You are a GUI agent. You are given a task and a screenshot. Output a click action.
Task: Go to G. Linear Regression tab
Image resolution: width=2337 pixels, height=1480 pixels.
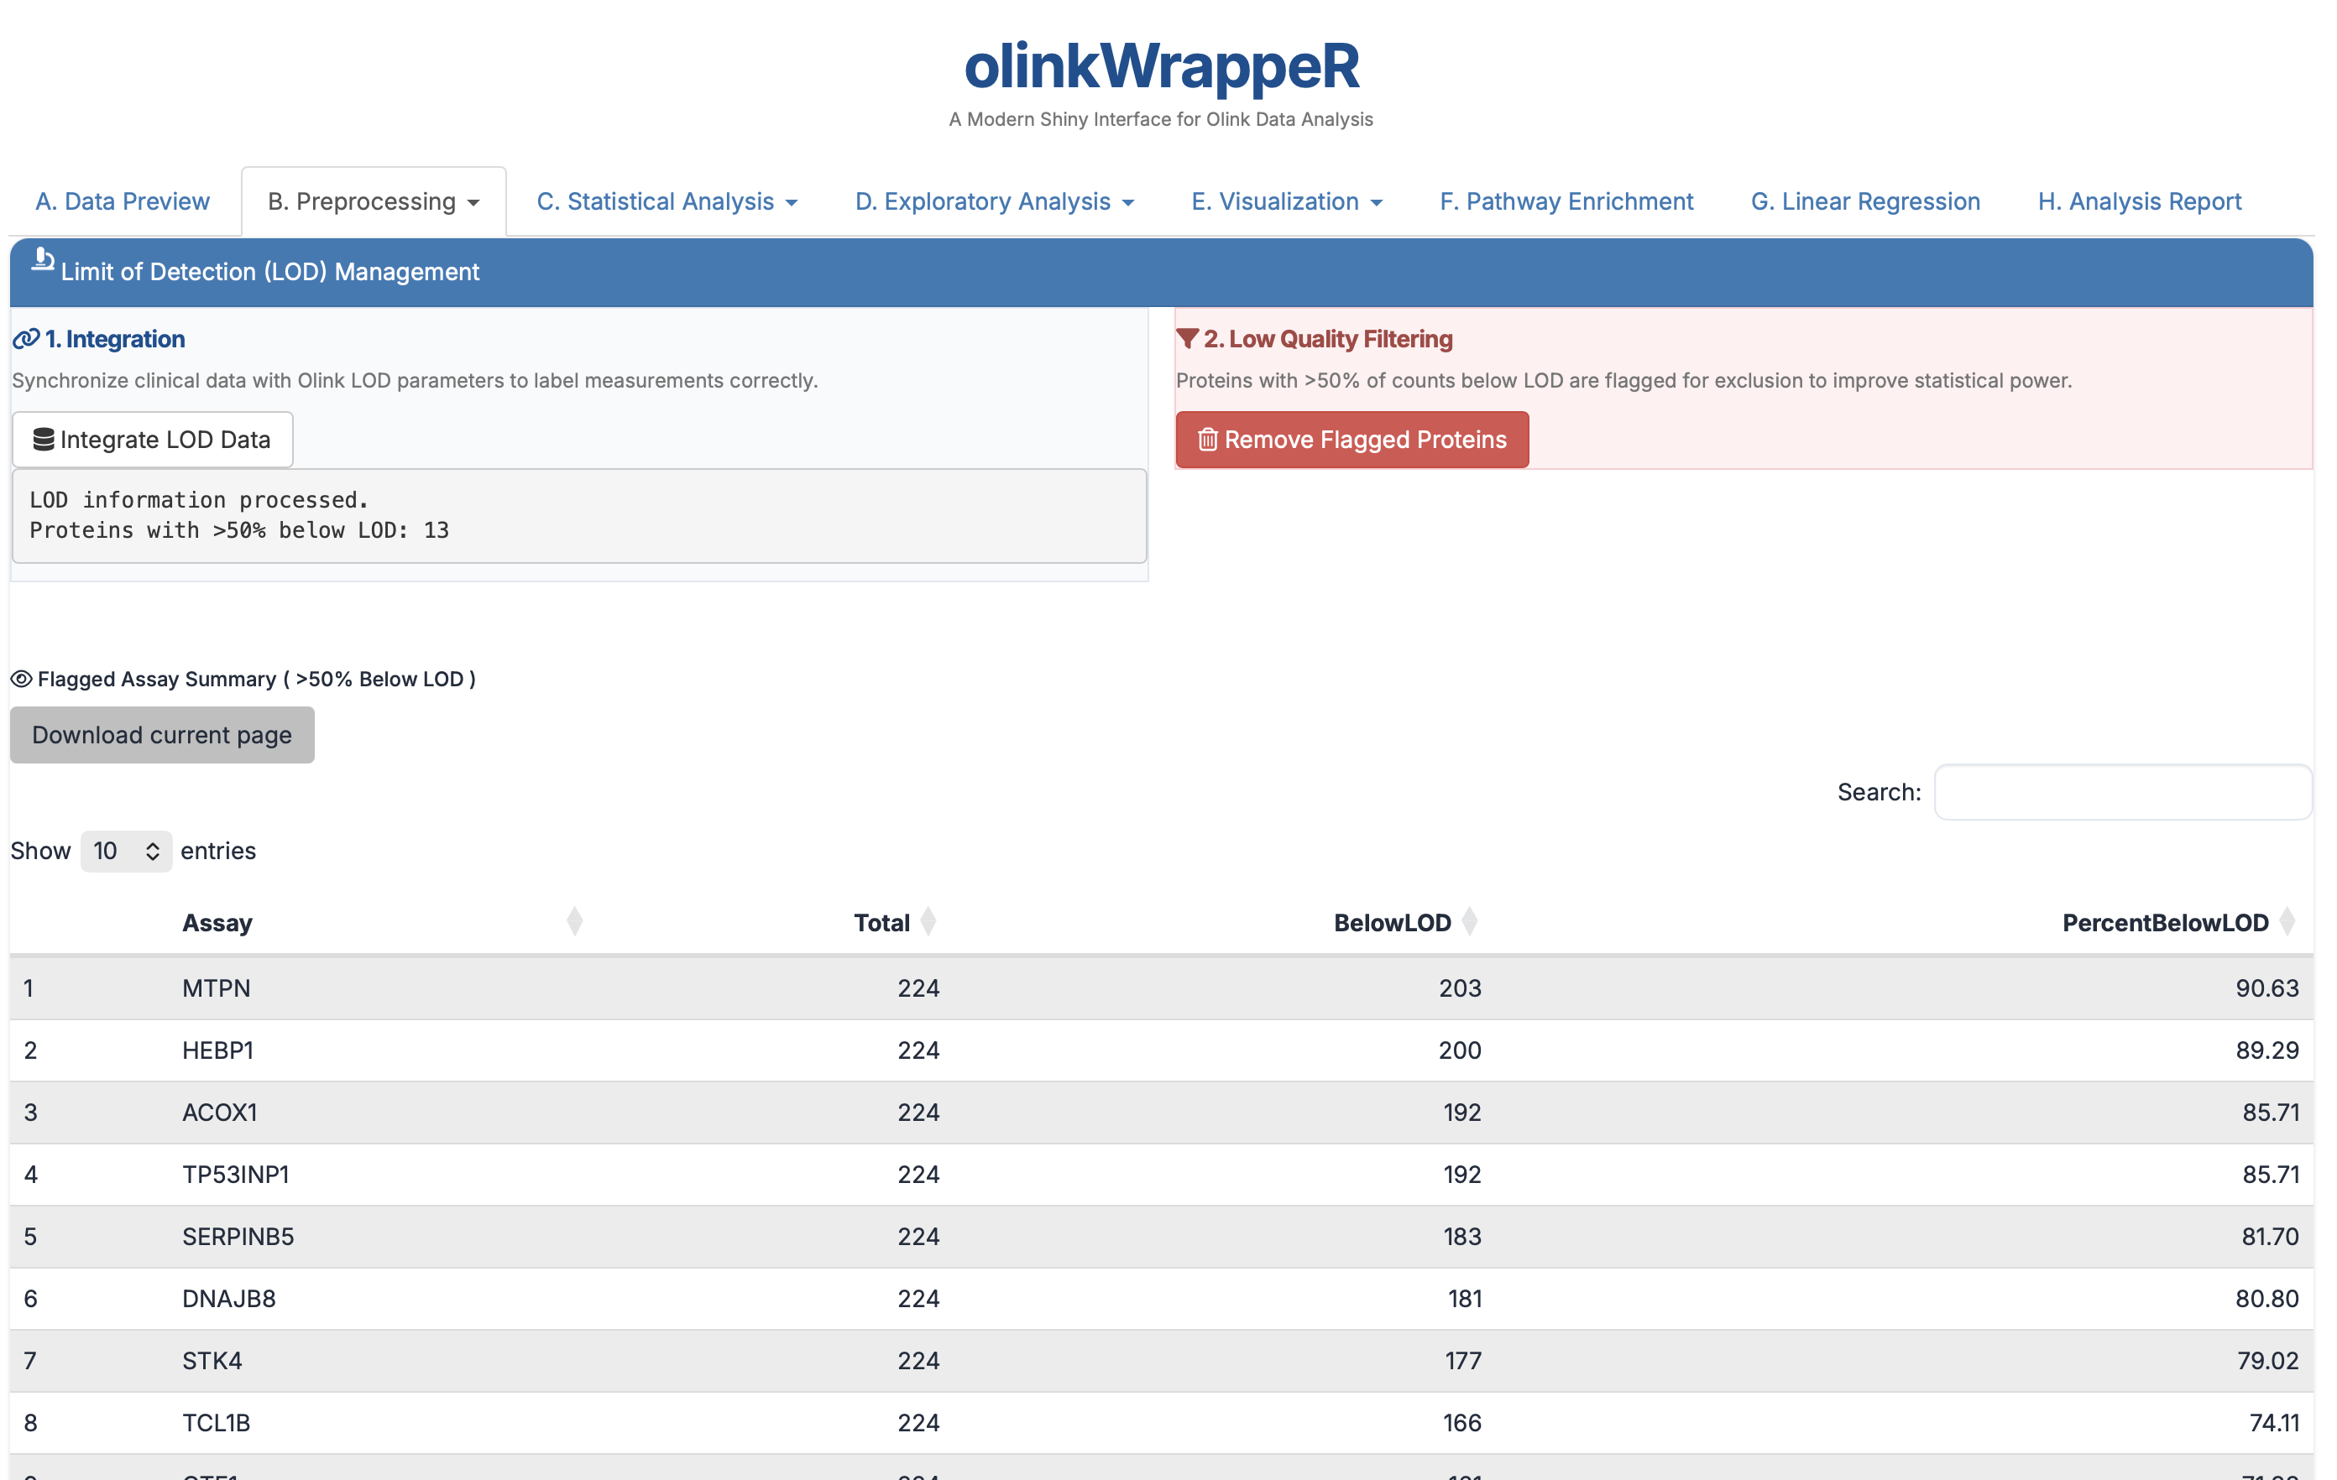(x=1864, y=201)
